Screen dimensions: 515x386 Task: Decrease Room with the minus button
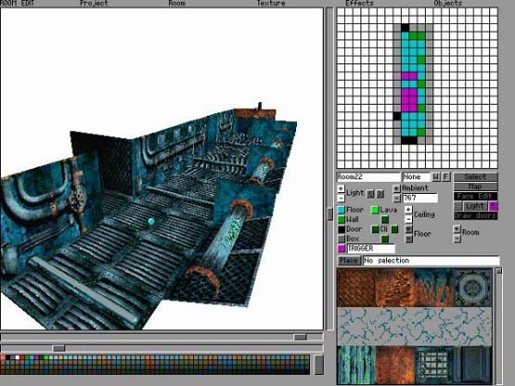pos(457,238)
